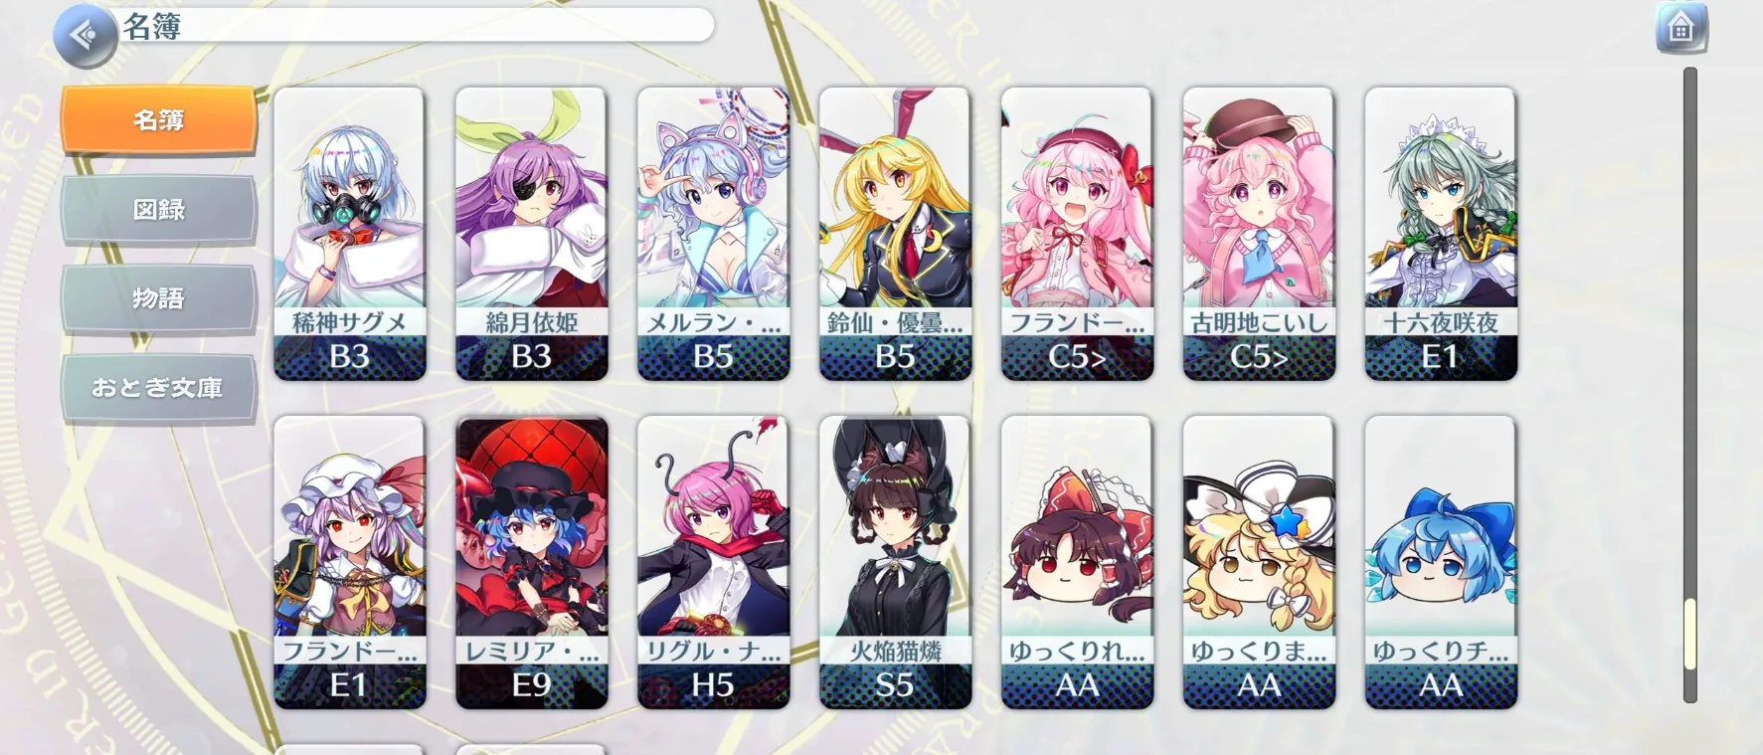
Task: Choose the リグル・ナ H5 card
Action: point(713,562)
